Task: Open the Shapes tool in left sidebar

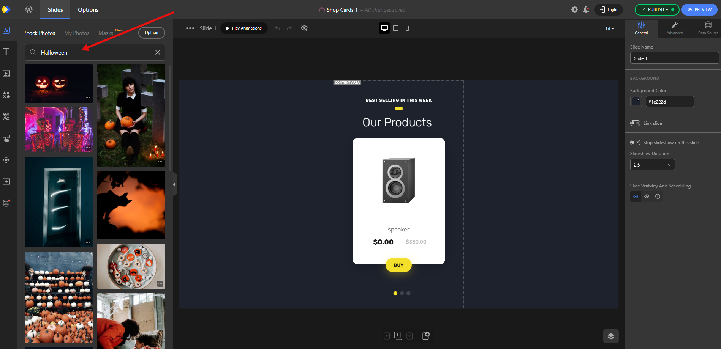Action: click(x=6, y=95)
